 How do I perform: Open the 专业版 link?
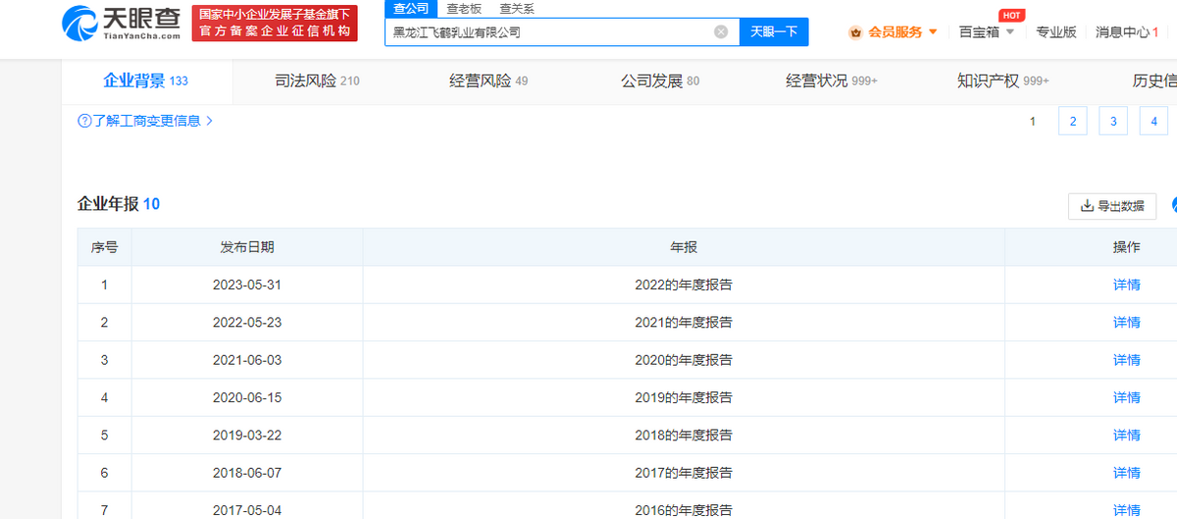click(x=1056, y=32)
